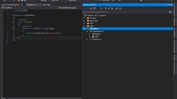Sync with Active Document in Solution Explorer
The image size is (177, 99).
coord(106,9)
